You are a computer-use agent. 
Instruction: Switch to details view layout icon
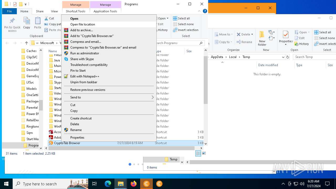coord(198,154)
